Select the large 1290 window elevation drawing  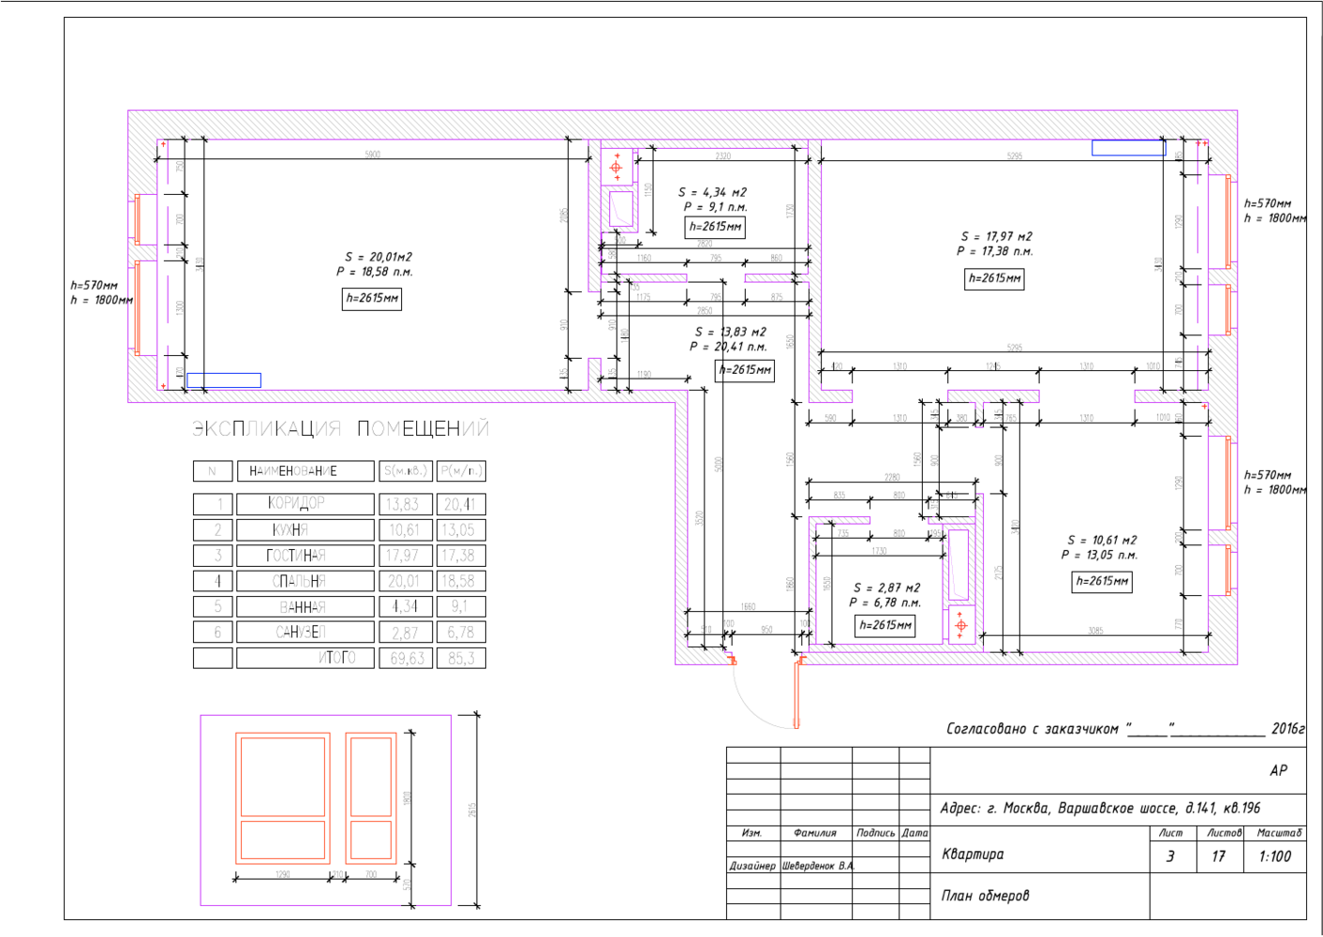283,798
